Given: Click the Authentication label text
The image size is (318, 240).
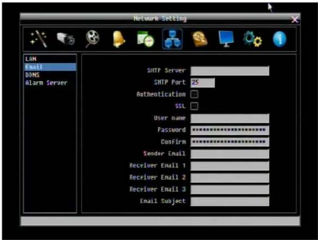Looking at the screenshot, I should click(x=161, y=95).
